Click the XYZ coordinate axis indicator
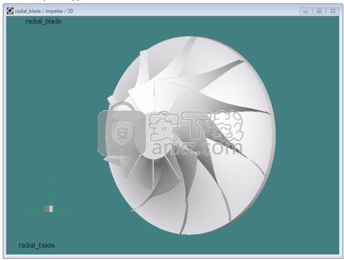Screen dimensions: 344x260 (x=48, y=196)
